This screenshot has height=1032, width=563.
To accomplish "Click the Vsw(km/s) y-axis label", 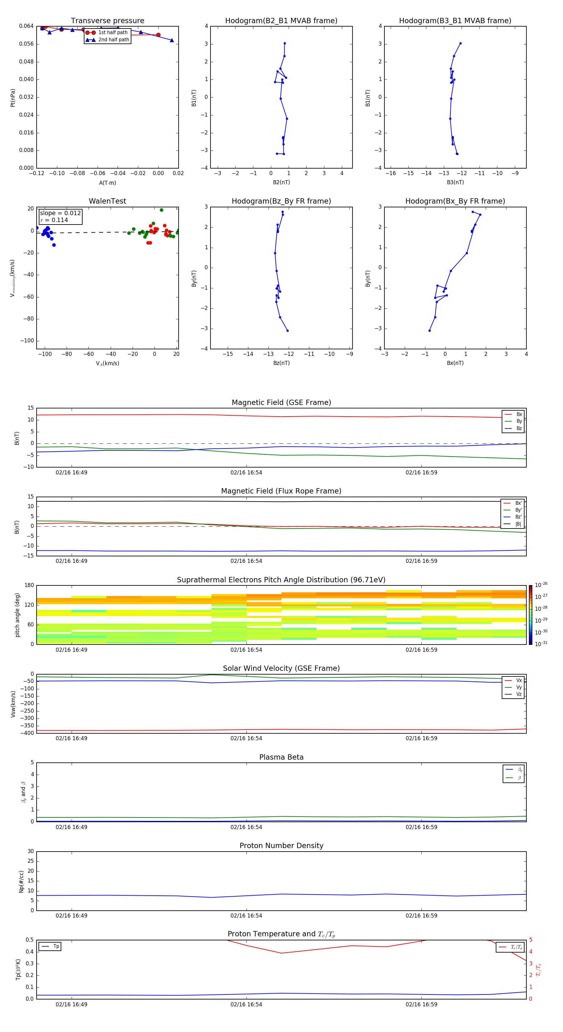I will tap(13, 704).
